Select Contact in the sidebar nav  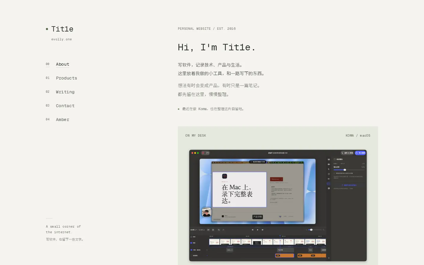coord(65,106)
